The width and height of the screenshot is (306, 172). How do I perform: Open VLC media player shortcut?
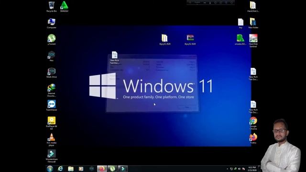(x=52, y=140)
